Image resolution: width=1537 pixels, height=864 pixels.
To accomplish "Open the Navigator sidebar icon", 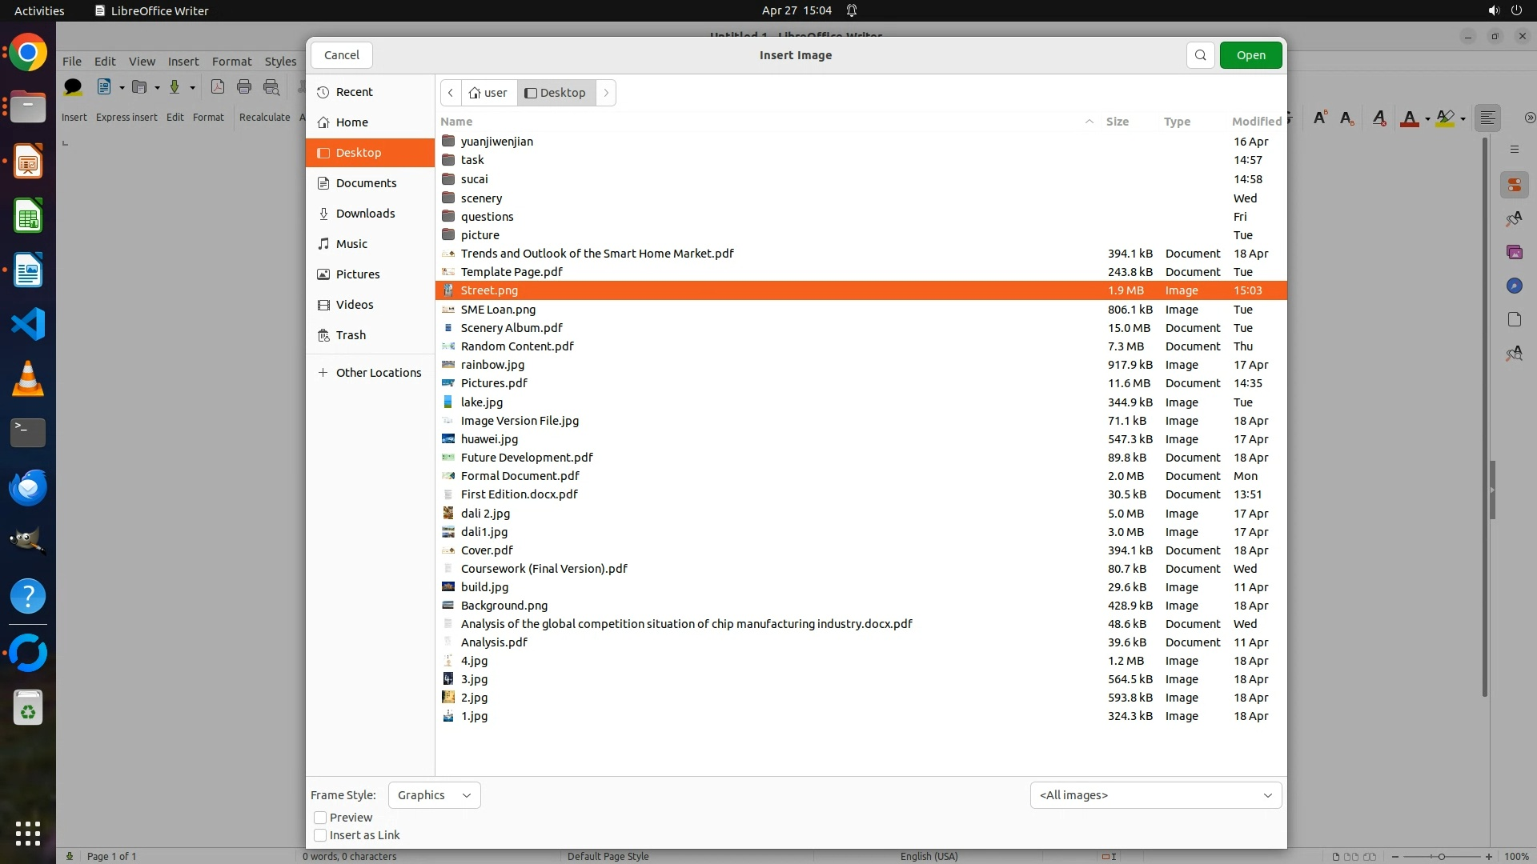I will click(1514, 286).
